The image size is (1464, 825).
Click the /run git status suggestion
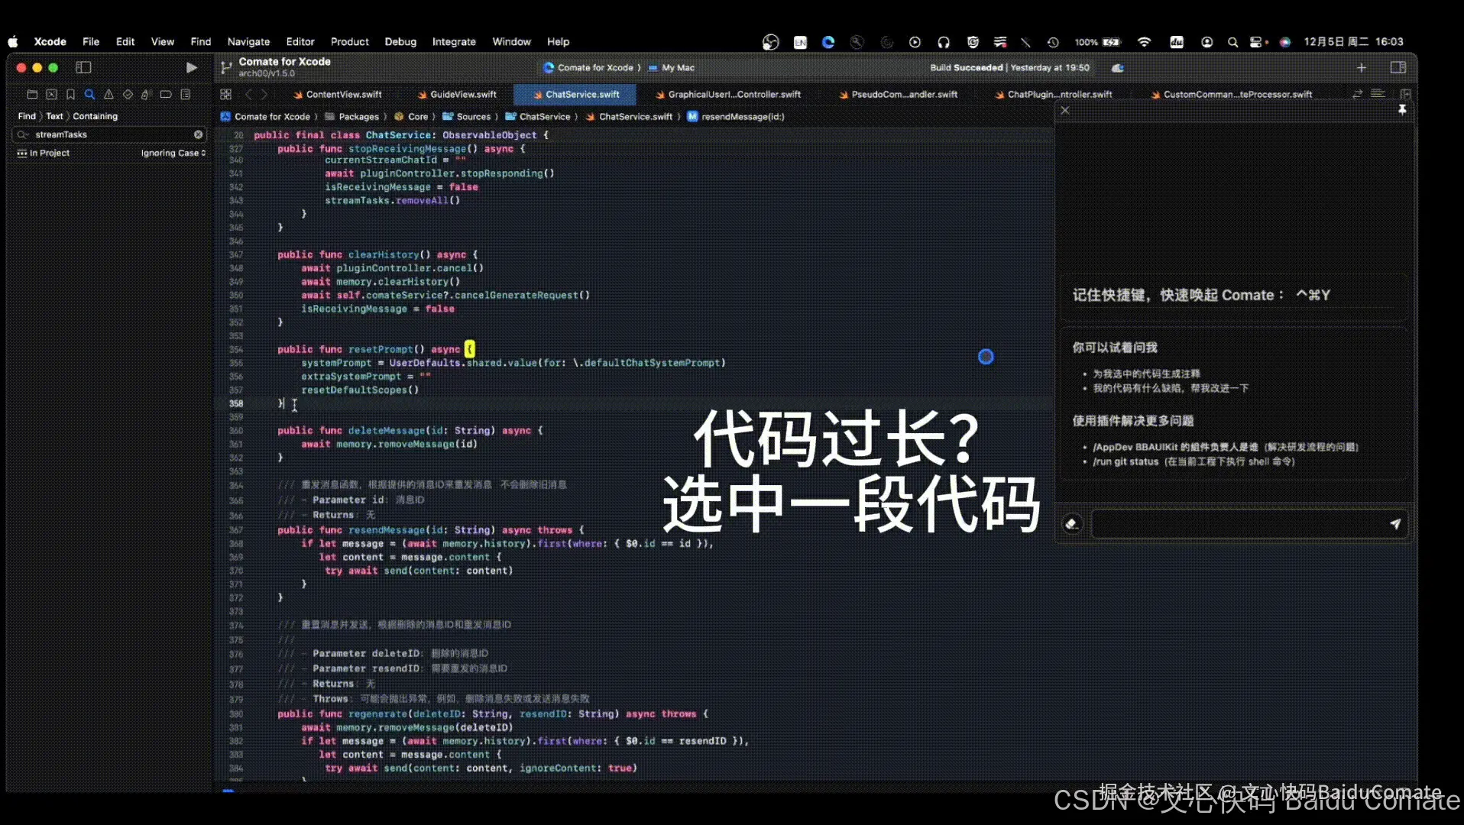[1194, 462]
